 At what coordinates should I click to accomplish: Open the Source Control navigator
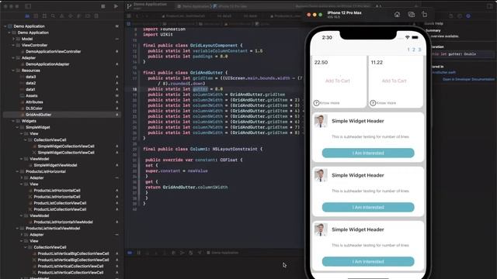(x=36, y=15)
